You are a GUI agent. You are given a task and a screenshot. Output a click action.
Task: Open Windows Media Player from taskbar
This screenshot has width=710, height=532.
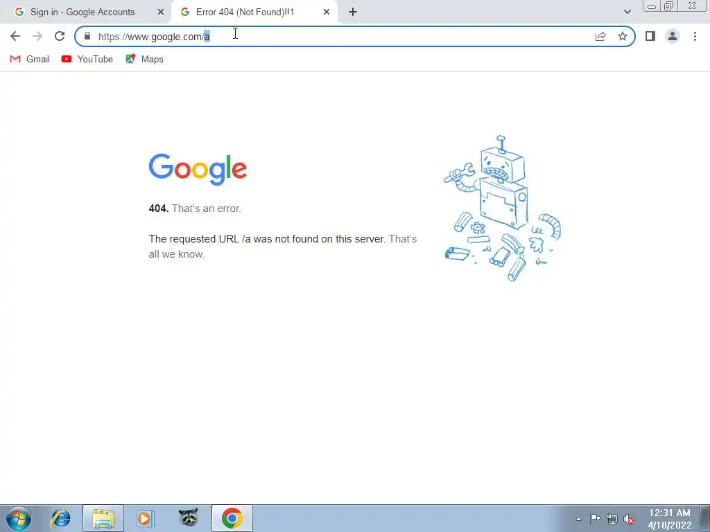(x=146, y=518)
